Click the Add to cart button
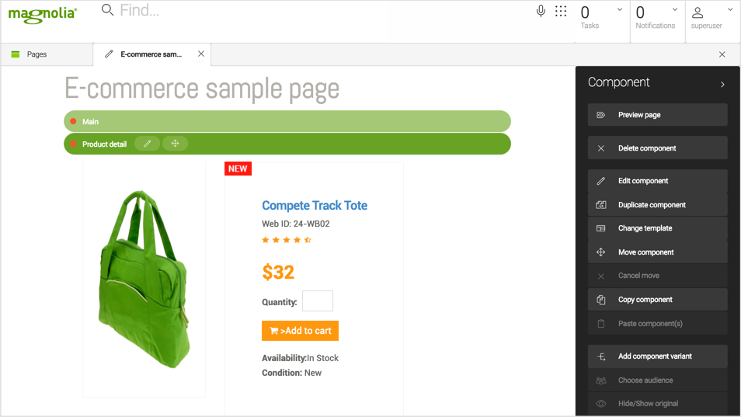The image size is (741, 417). (x=300, y=331)
